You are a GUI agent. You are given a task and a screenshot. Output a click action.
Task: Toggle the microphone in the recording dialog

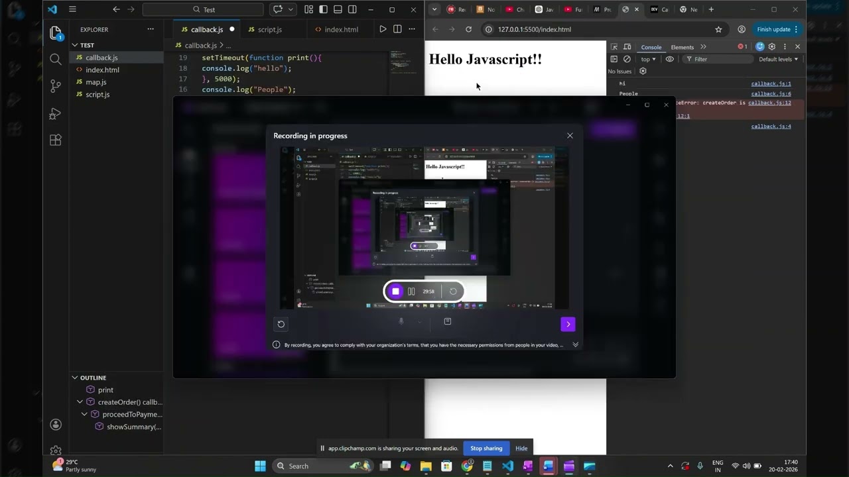point(401,322)
